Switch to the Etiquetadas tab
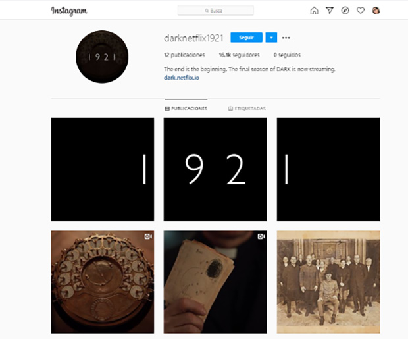The image size is (408, 339). (x=247, y=109)
